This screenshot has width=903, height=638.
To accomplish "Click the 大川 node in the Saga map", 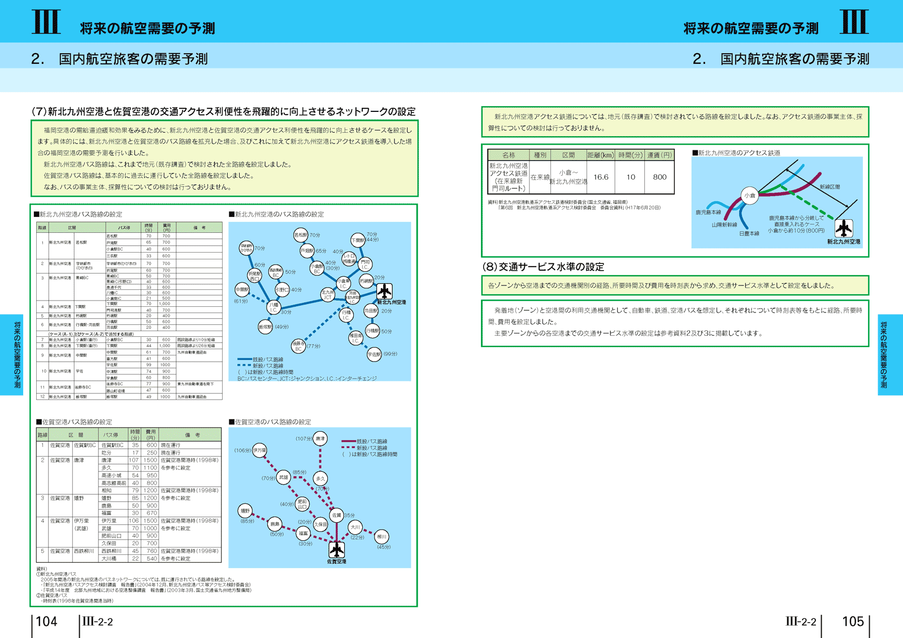I will coord(355,527).
